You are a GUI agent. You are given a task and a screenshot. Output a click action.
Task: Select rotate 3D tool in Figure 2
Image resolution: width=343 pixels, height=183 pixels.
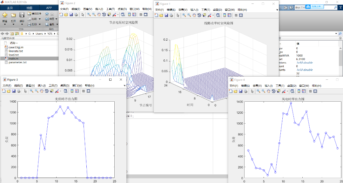click(x=104, y=15)
